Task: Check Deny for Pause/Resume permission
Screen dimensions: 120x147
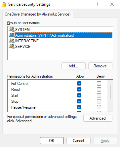Action: tap(99, 107)
